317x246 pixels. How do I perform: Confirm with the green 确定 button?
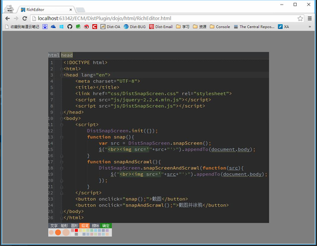tap(106, 226)
